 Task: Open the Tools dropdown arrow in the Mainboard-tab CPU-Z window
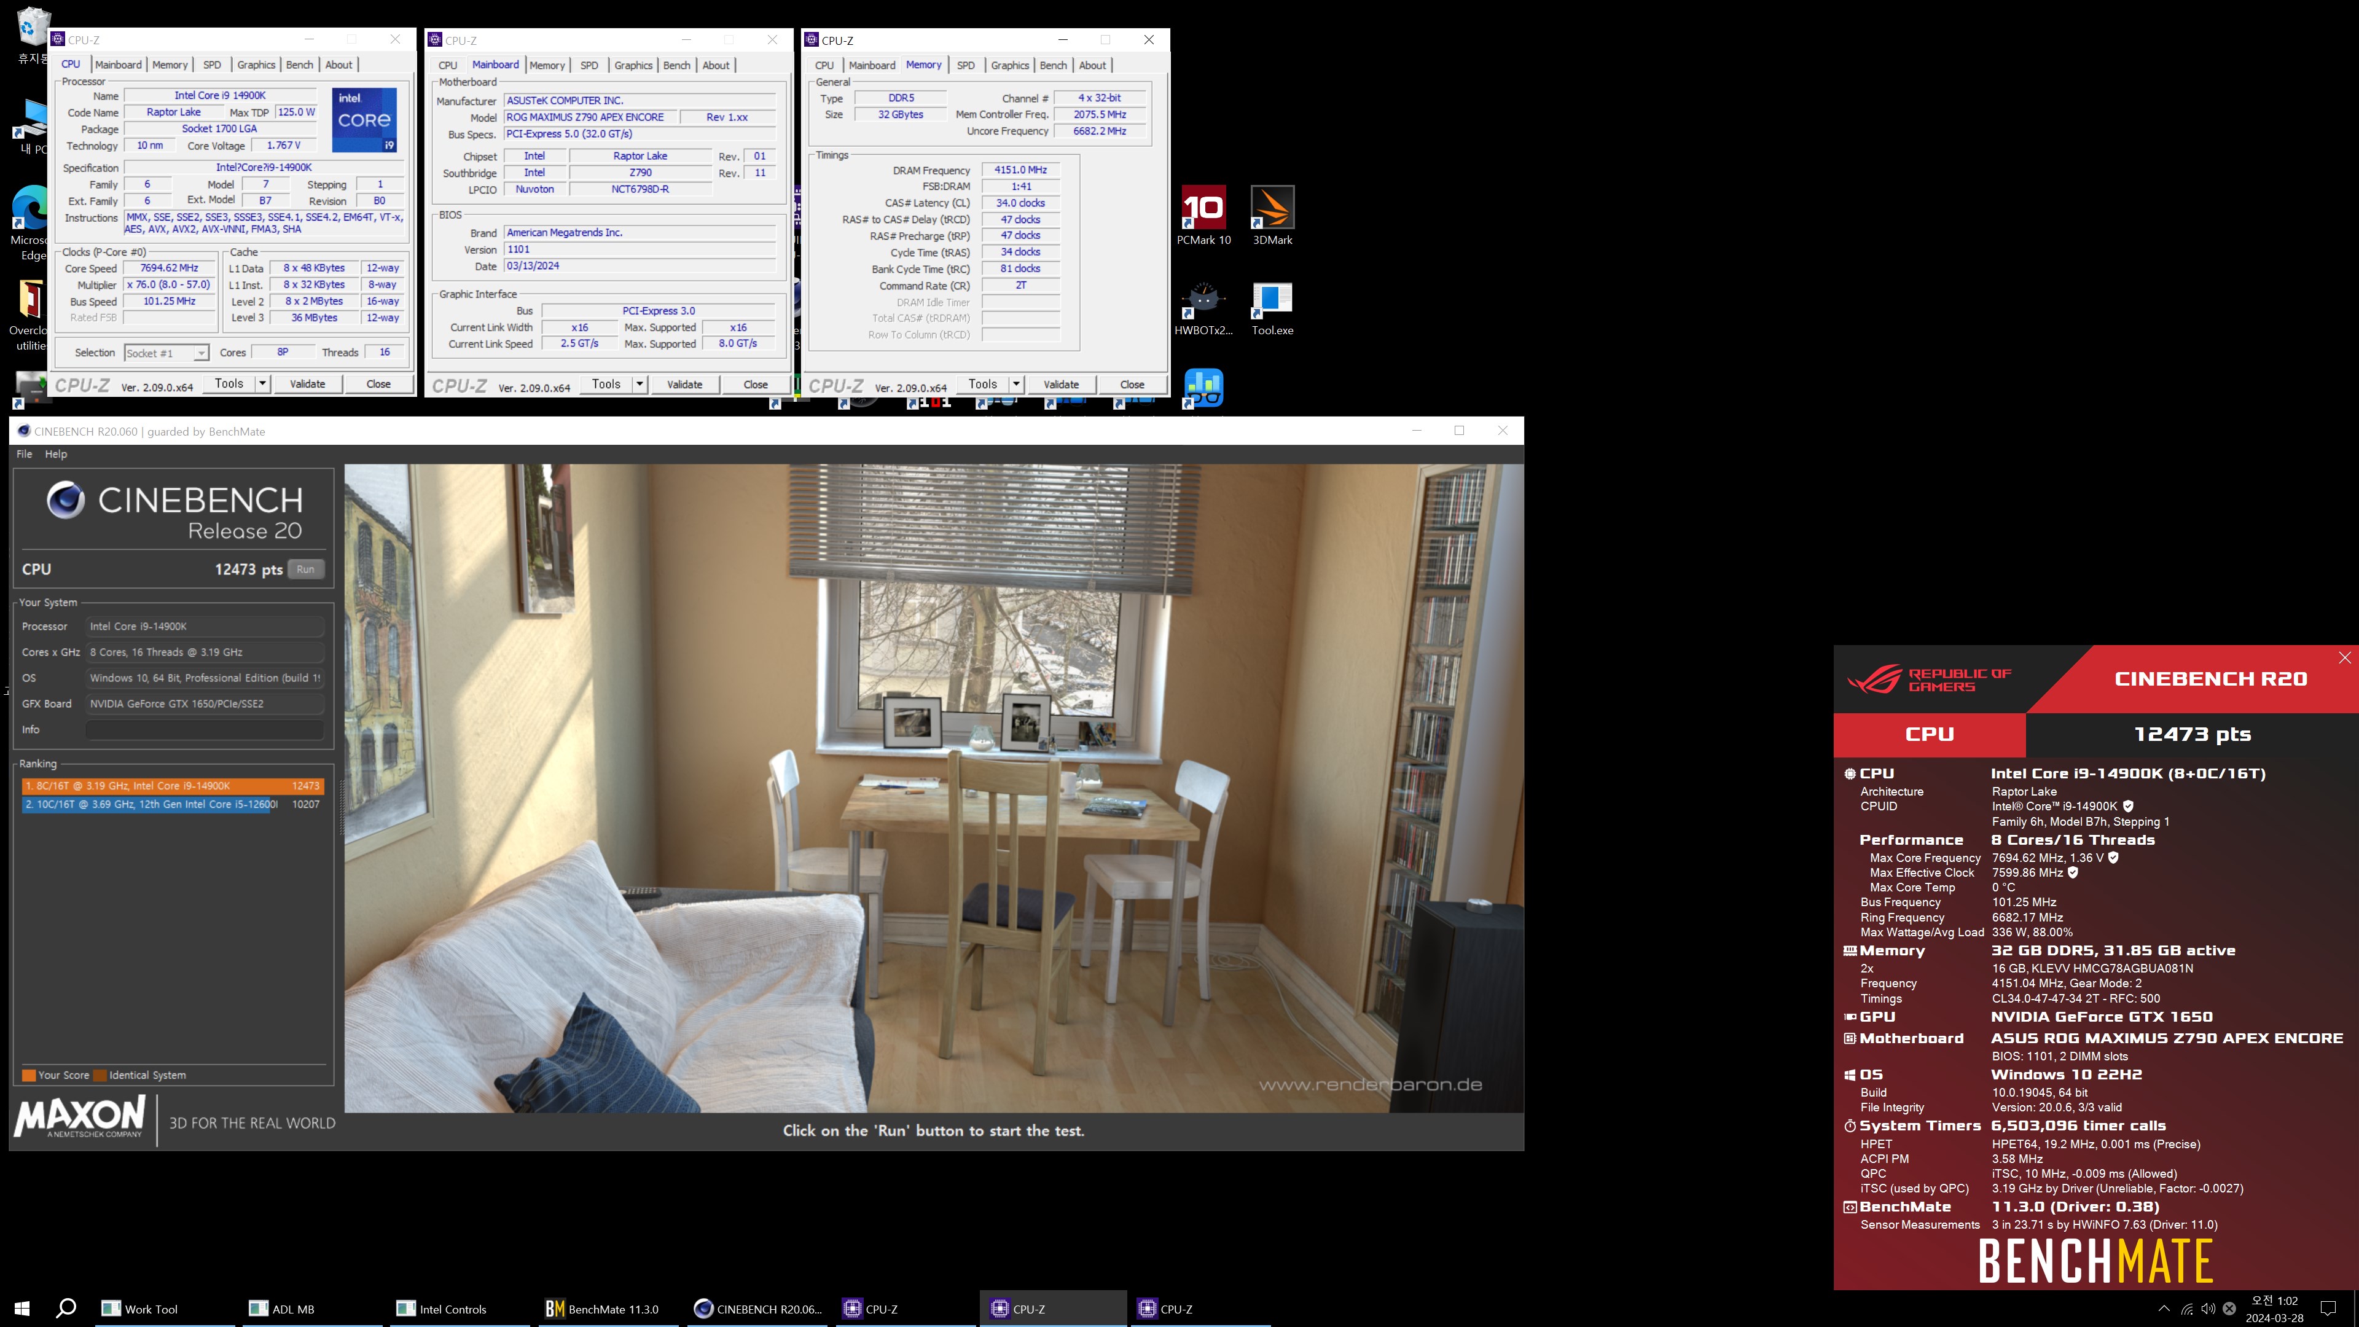pyautogui.click(x=640, y=384)
